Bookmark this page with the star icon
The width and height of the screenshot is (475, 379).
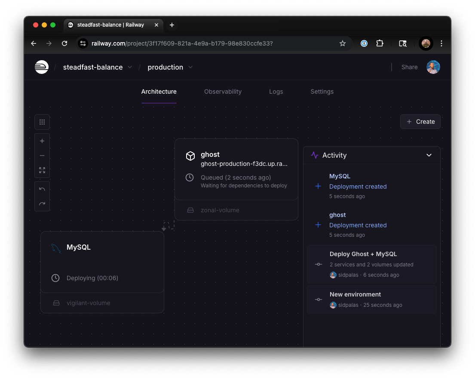[x=343, y=43]
